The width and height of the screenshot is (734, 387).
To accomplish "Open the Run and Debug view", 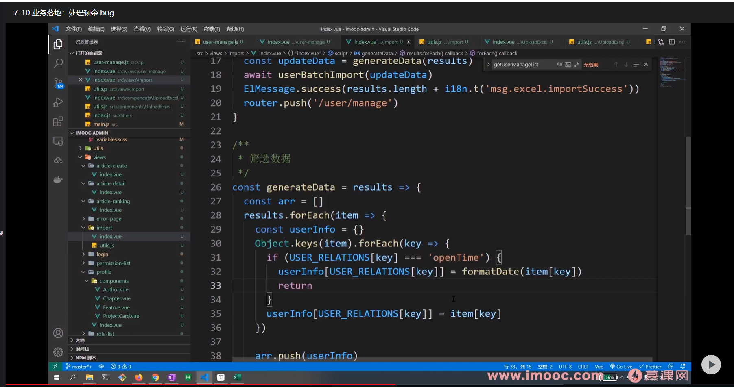I will pos(58,102).
